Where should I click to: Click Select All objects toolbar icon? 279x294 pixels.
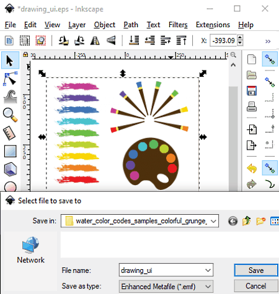click(9, 40)
